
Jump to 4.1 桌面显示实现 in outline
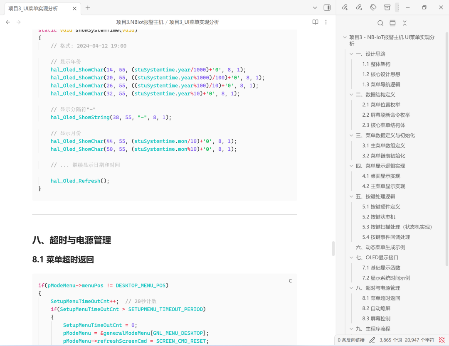381,176
